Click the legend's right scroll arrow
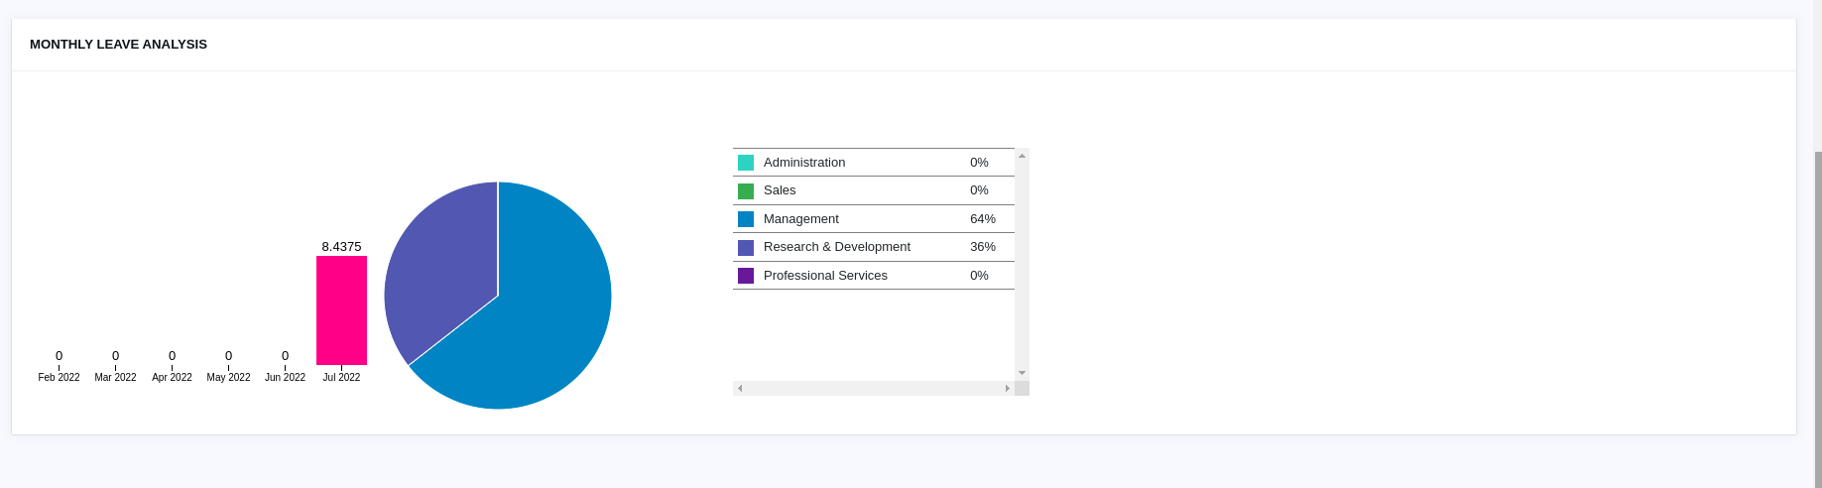The width and height of the screenshot is (1822, 488). click(1007, 388)
